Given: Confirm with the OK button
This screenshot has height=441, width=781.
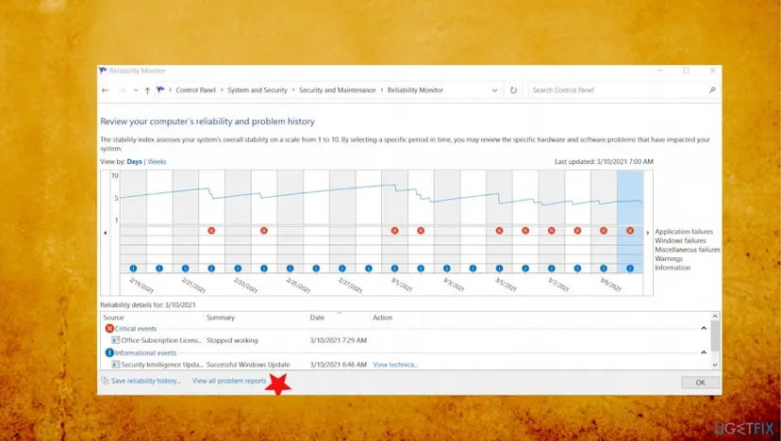Looking at the screenshot, I should click(x=700, y=383).
